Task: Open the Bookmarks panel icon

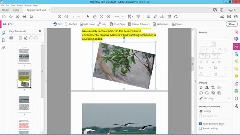Action: 3,40
